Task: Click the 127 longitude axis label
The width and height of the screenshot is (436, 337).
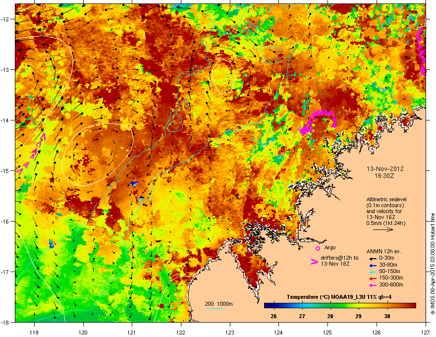Action: coord(426,332)
